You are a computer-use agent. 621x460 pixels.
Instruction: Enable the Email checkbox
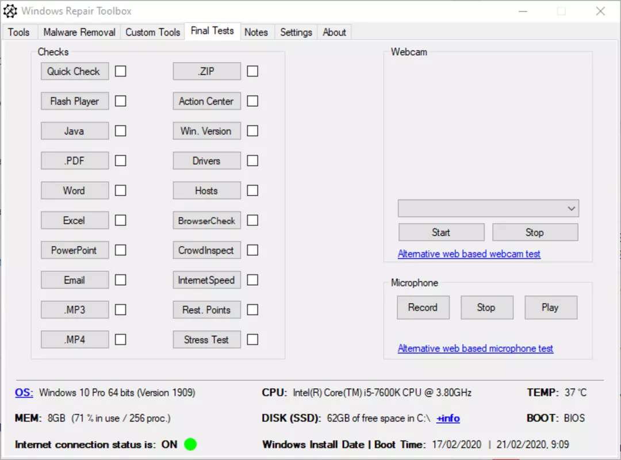click(120, 280)
